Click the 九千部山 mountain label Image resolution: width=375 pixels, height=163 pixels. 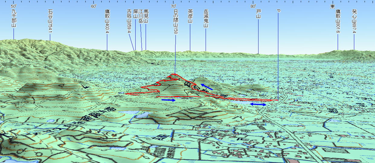coord(13,18)
